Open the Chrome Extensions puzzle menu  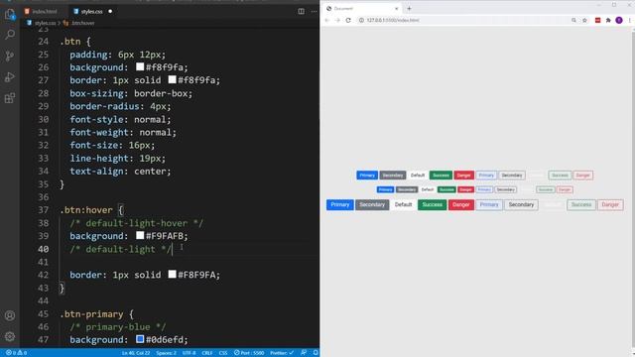(608, 20)
